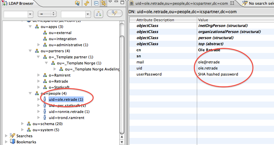Click the tree scrollbar down arrow
This screenshot has width=274, height=145.
(122, 142)
